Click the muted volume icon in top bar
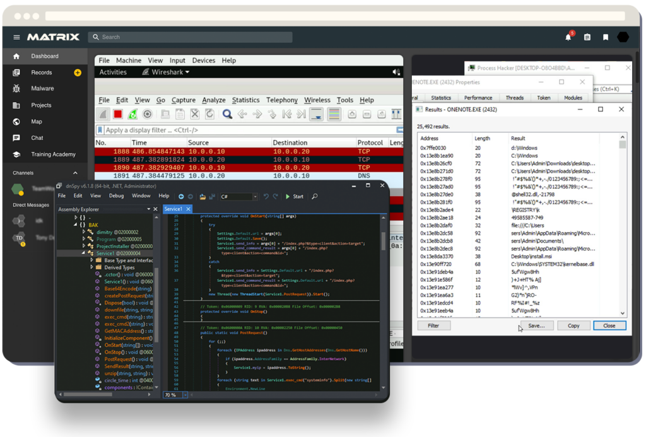This screenshot has width=646, height=437. [x=396, y=72]
